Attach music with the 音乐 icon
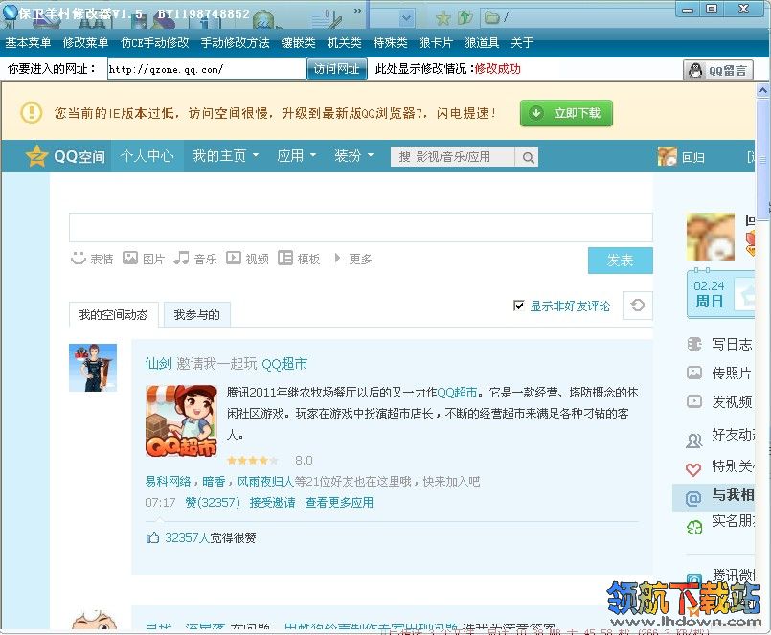Image resolution: width=771 pixels, height=635 pixels. click(x=181, y=258)
